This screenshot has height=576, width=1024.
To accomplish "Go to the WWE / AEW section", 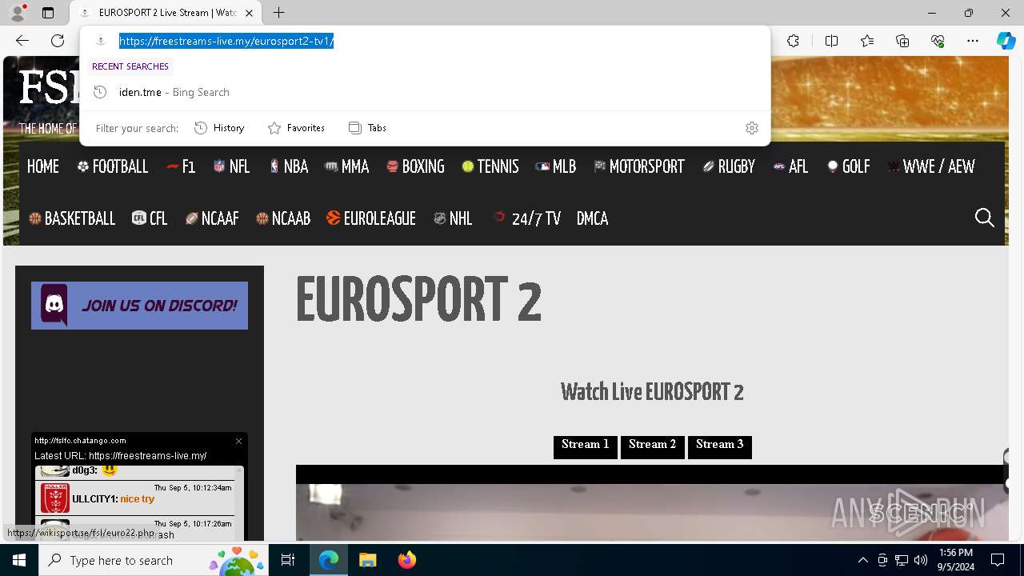I will tap(931, 166).
